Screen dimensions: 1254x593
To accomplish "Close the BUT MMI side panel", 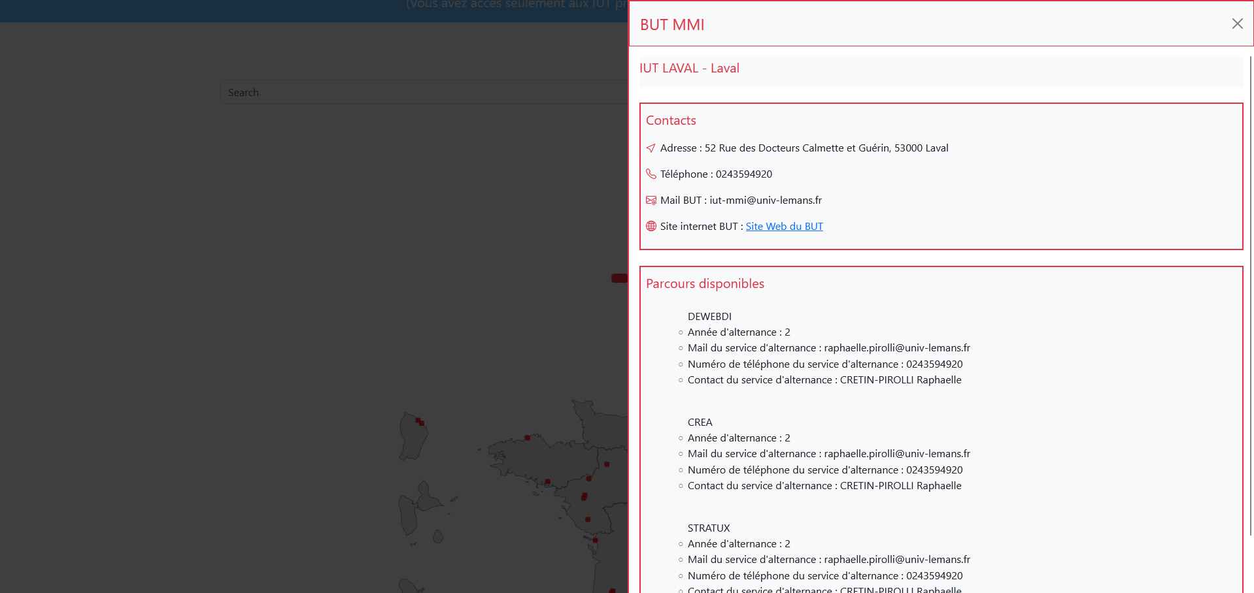I will coord(1237,24).
